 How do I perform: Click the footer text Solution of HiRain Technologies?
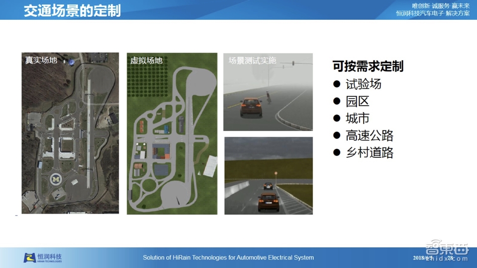tap(228, 258)
